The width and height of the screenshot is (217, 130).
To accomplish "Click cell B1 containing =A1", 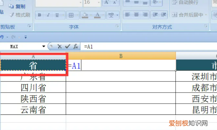I will click(x=121, y=65).
